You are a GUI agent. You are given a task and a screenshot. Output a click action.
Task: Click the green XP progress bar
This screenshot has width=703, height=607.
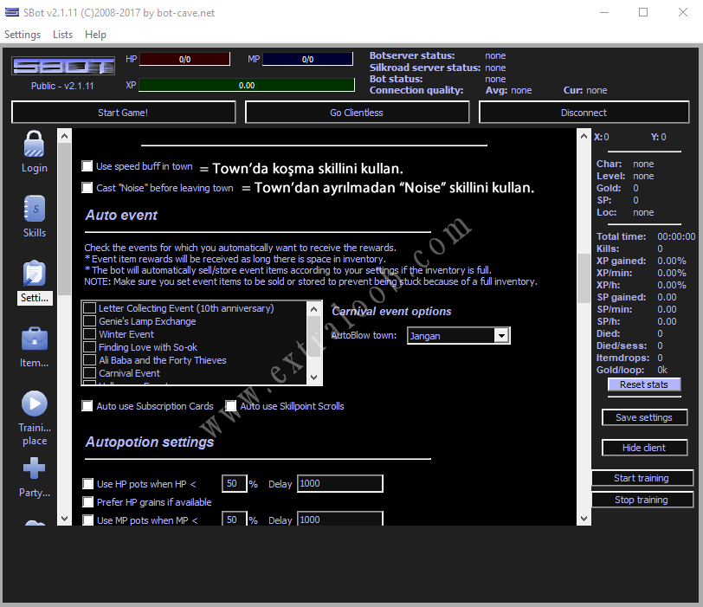[247, 85]
